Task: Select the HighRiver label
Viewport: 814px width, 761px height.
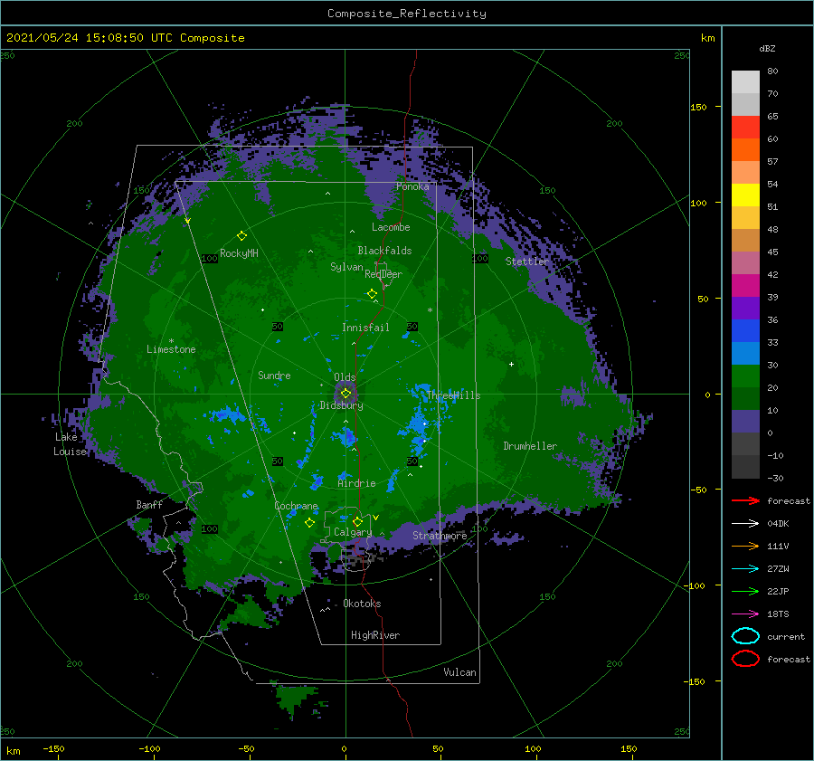Action: 375,635
